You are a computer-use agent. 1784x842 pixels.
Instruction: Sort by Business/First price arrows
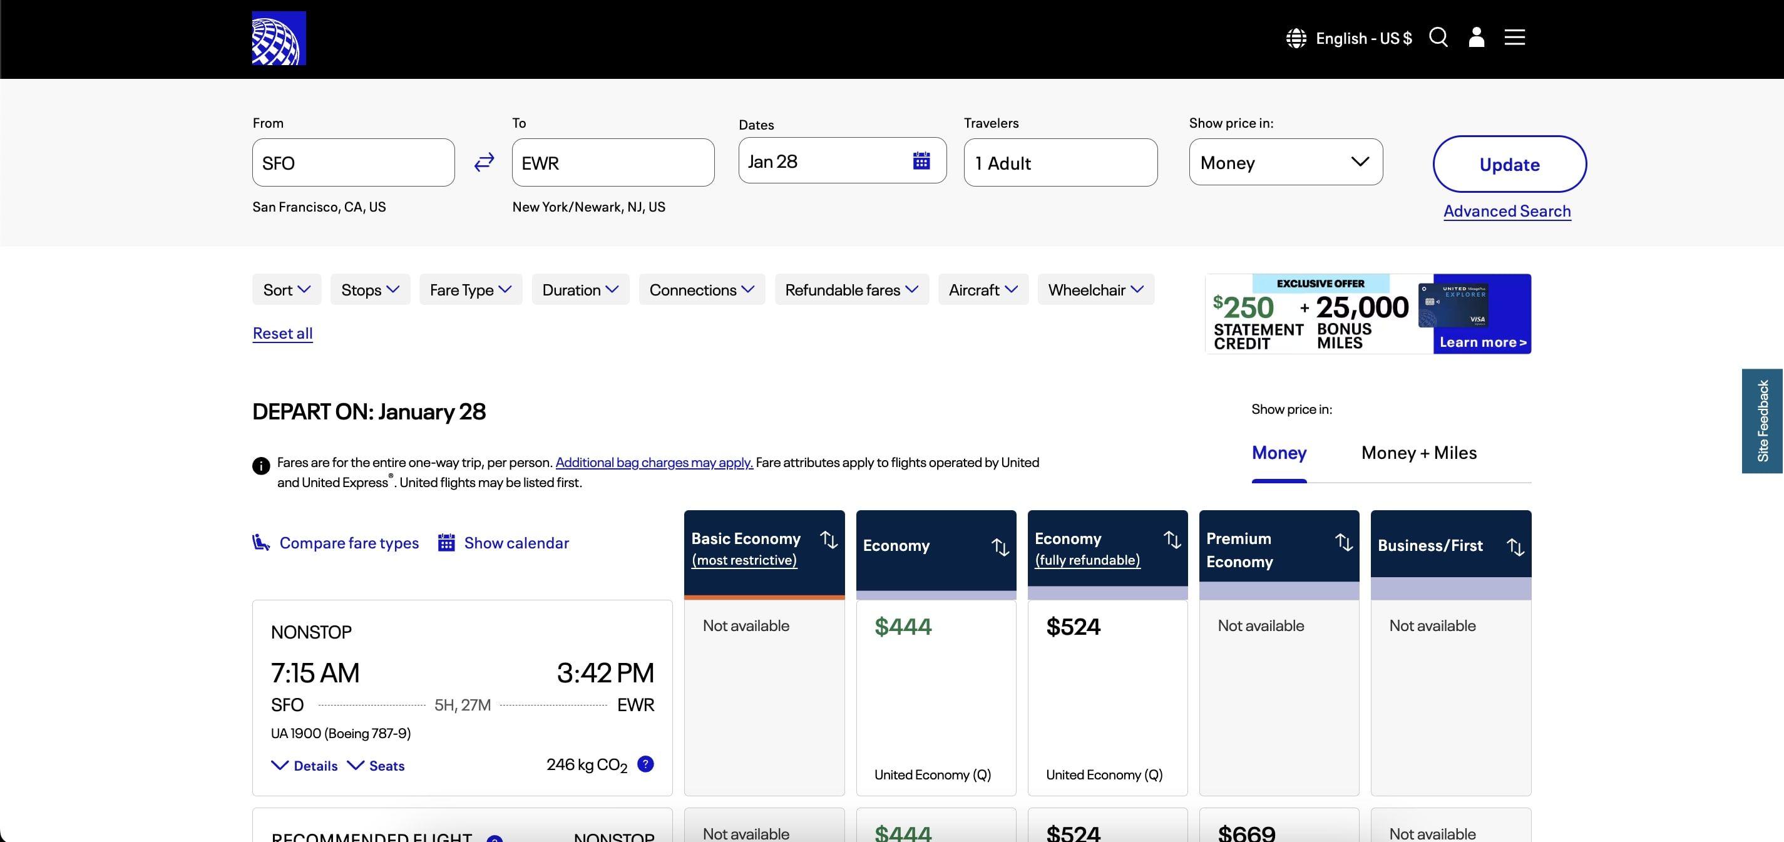[1515, 547]
